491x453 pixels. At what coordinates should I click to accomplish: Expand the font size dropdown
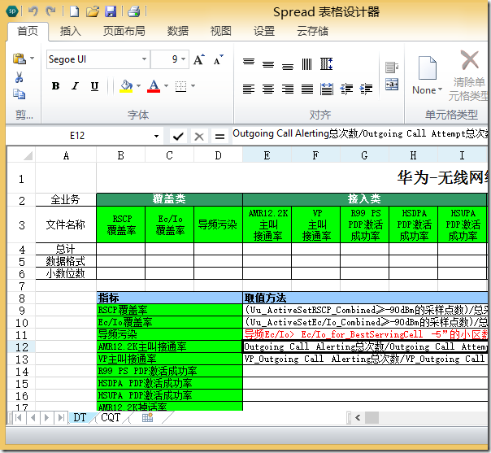click(185, 59)
